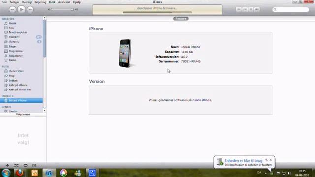Click the iTunes search field
Image resolution: width=315 pixels, height=177 pixels.
click(291, 9)
